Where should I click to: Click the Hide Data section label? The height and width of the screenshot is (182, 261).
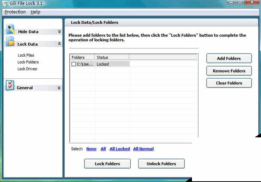tap(28, 32)
